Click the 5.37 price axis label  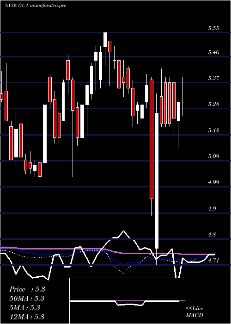point(213,78)
